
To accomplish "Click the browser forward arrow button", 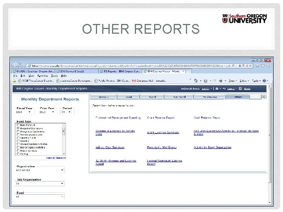I will tap(23, 66).
